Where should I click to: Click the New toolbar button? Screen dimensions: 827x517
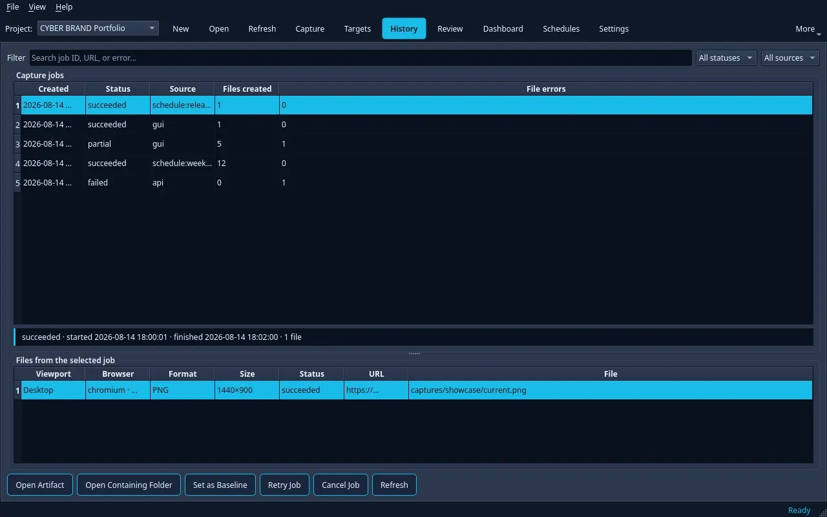tap(181, 28)
